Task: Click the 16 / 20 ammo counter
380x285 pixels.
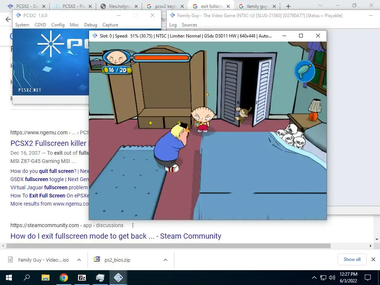Action: click(117, 70)
